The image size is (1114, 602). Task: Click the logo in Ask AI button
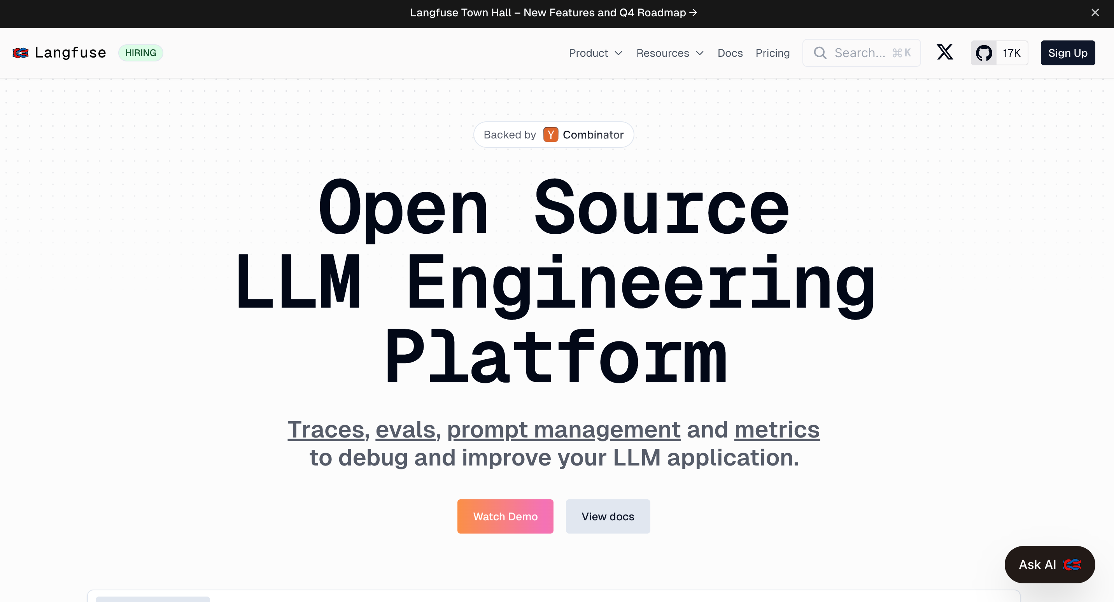coord(1072,564)
